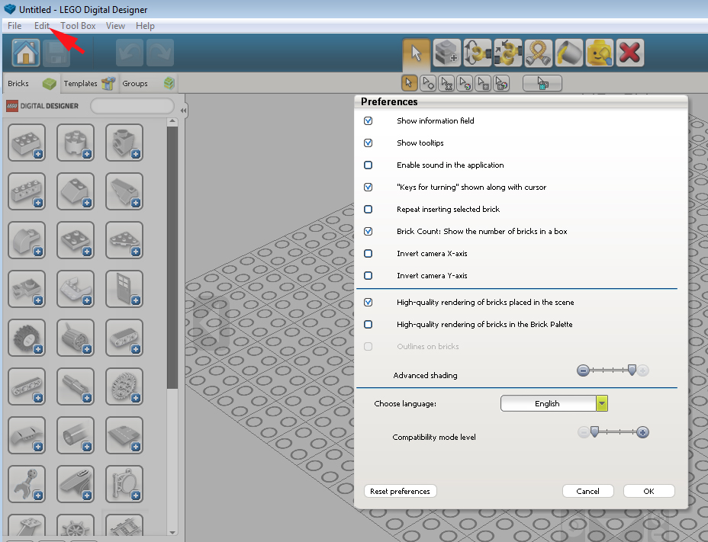
Task: Activate the Hinge tool icon
Action: point(478,53)
